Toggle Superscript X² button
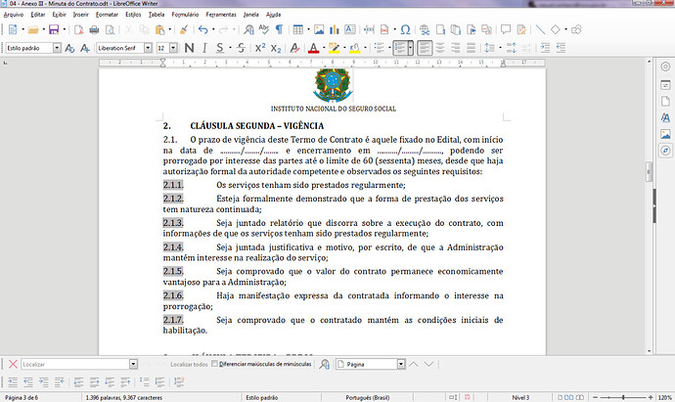 click(260, 48)
